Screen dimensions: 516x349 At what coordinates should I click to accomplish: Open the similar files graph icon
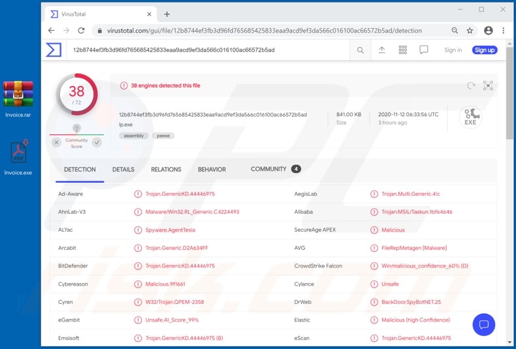pyautogui.click(x=488, y=85)
